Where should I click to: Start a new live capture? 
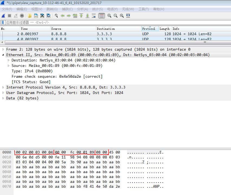pyautogui.click(x=3, y=16)
